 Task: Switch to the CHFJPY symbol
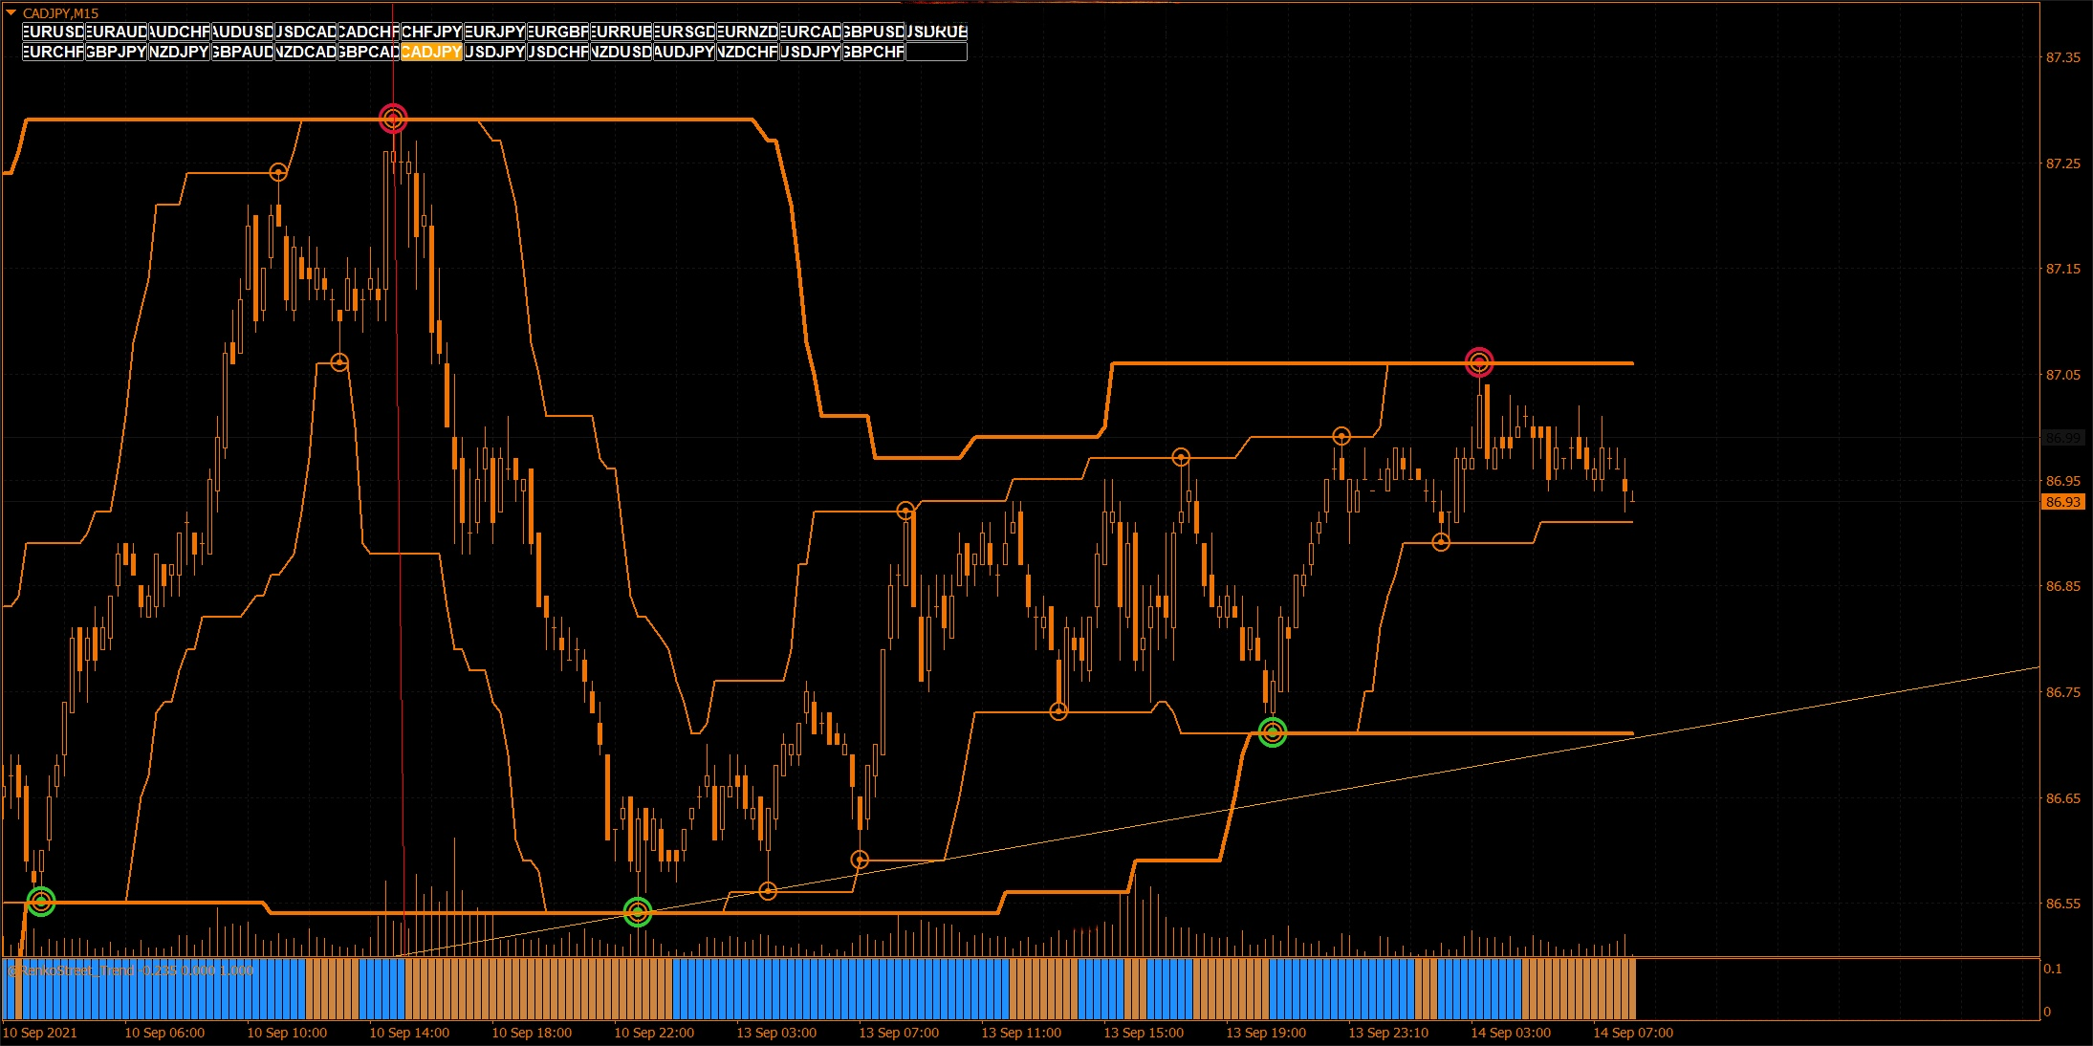click(x=431, y=32)
